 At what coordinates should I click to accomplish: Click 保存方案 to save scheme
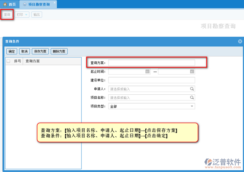click(40, 51)
